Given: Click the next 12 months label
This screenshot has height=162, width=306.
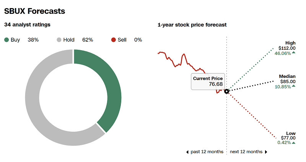Looking at the screenshot, I should click(246, 152).
